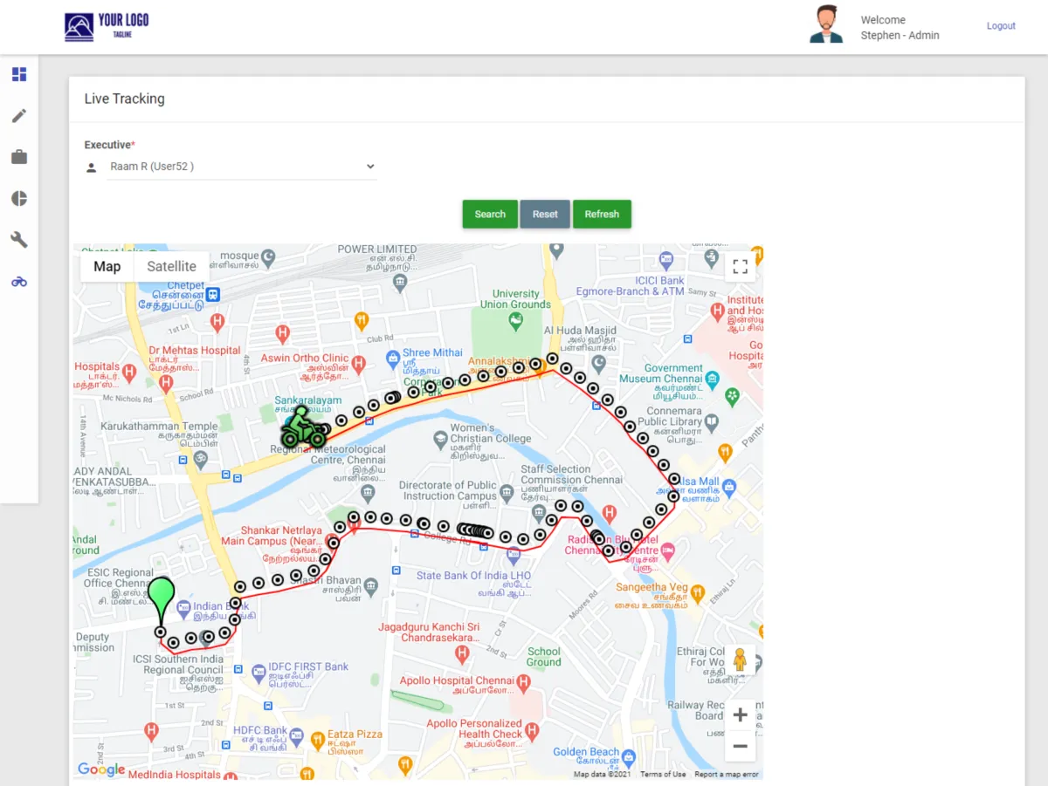1048x786 pixels.
Task: Click the Logout link
Action: pos(1001,26)
